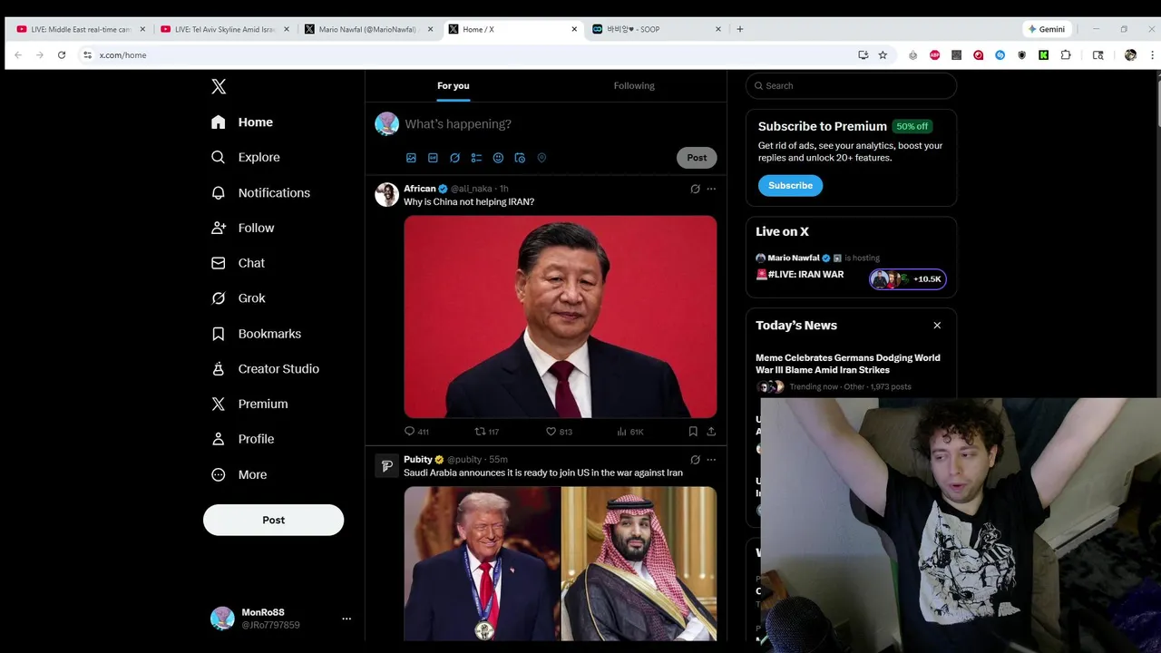The height and width of the screenshot is (653, 1161).
Task: Reply to African's post with 411 replies
Action: point(416,432)
